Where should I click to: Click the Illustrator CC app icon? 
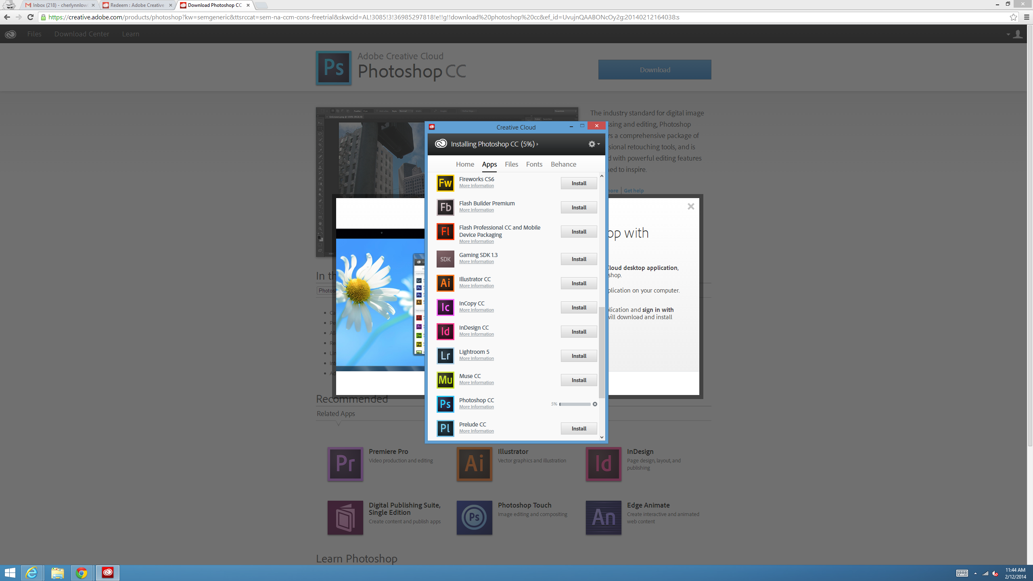(x=445, y=282)
